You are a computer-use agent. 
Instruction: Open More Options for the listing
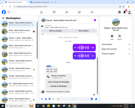(x=84, y=31)
